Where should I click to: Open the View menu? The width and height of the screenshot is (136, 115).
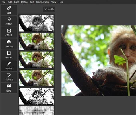click(x=54, y=2)
